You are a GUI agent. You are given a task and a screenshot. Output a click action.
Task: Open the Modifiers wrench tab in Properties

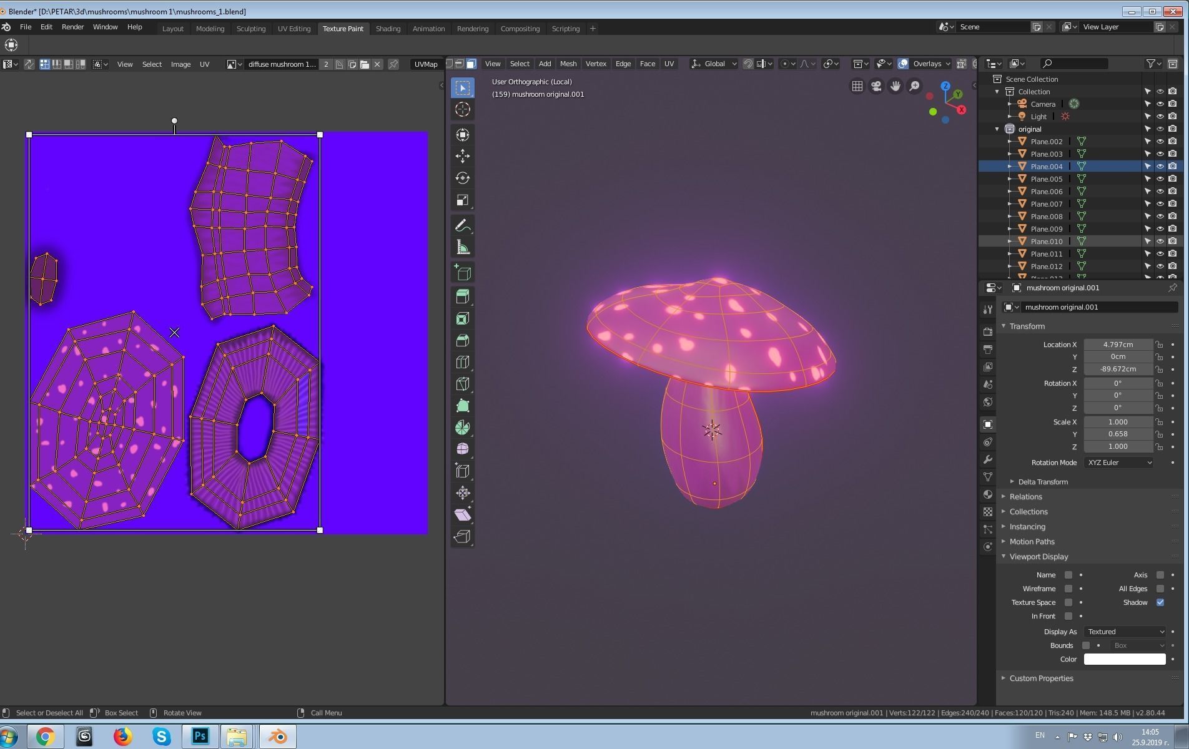click(987, 459)
